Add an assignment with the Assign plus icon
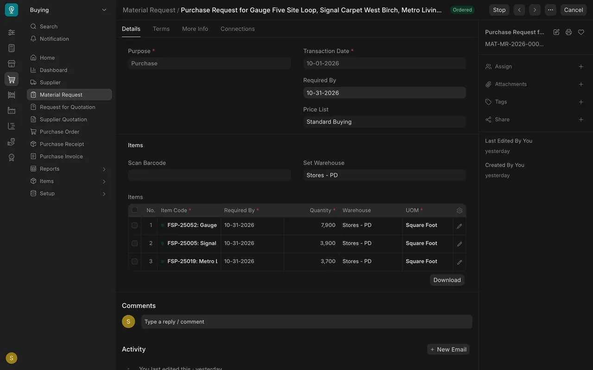The height and width of the screenshot is (370, 593). click(581, 67)
